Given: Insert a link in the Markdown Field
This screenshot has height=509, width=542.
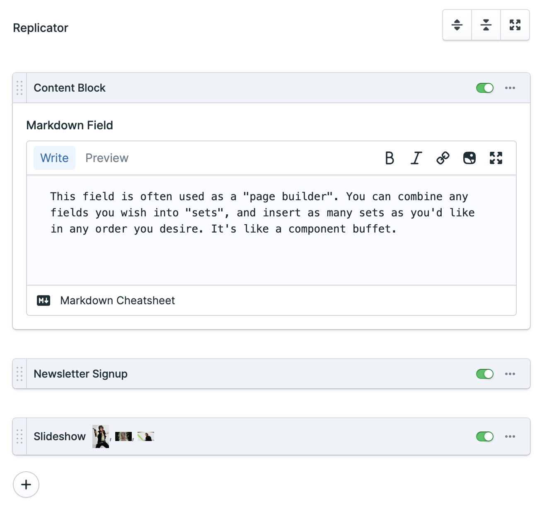Looking at the screenshot, I should (443, 158).
